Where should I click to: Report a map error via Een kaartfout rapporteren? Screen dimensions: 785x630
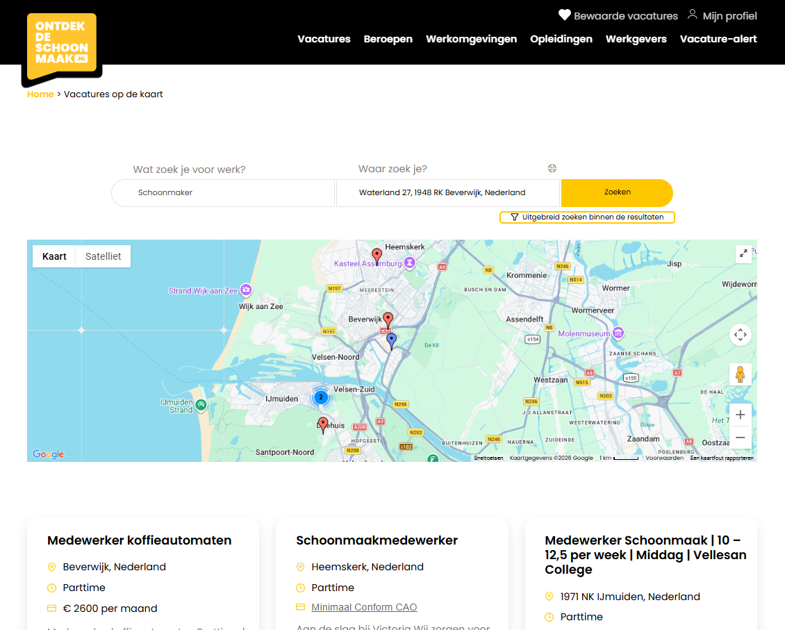pyautogui.click(x=722, y=458)
